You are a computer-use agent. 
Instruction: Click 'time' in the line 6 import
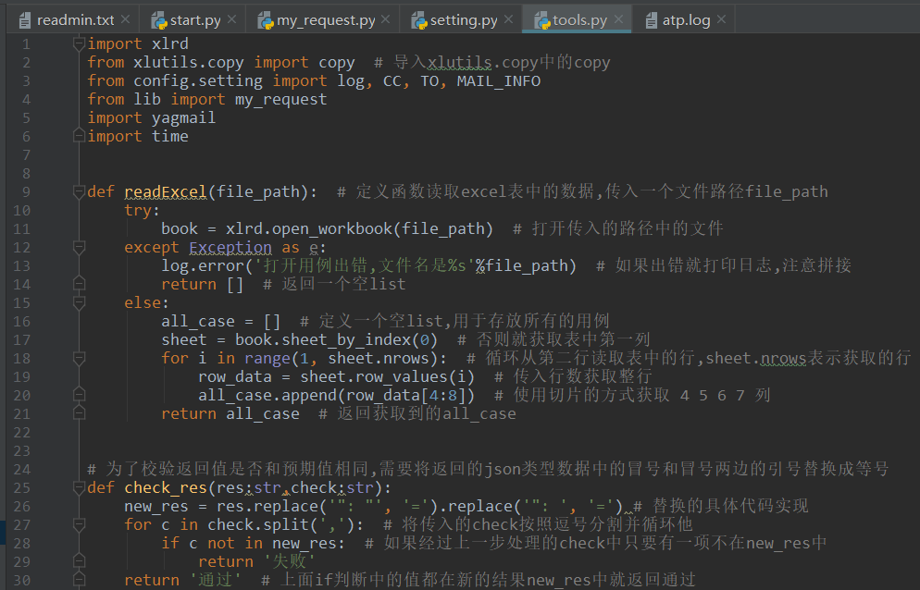(x=170, y=136)
